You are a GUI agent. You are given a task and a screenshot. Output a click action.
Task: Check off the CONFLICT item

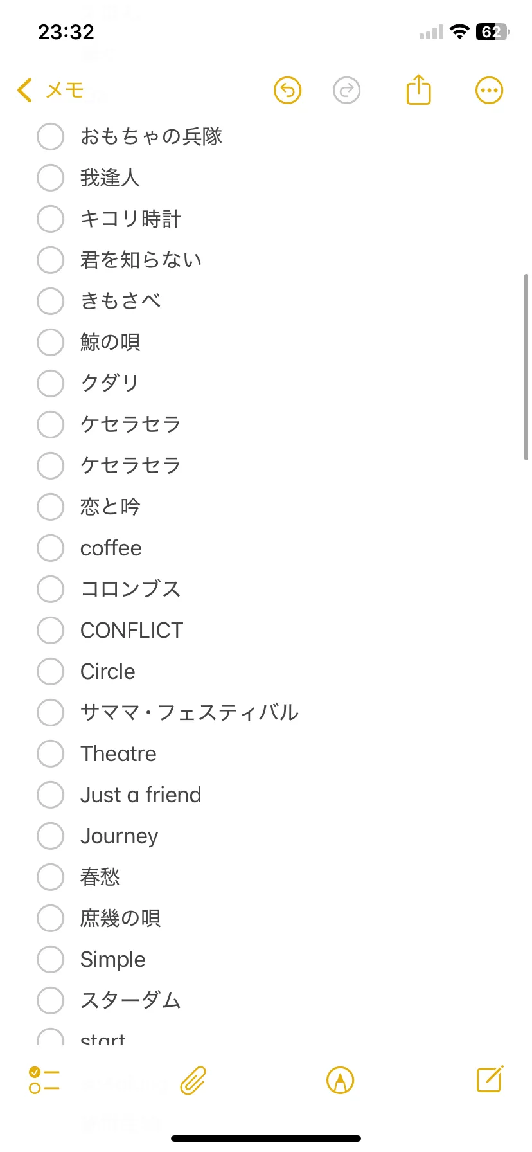pos(50,631)
